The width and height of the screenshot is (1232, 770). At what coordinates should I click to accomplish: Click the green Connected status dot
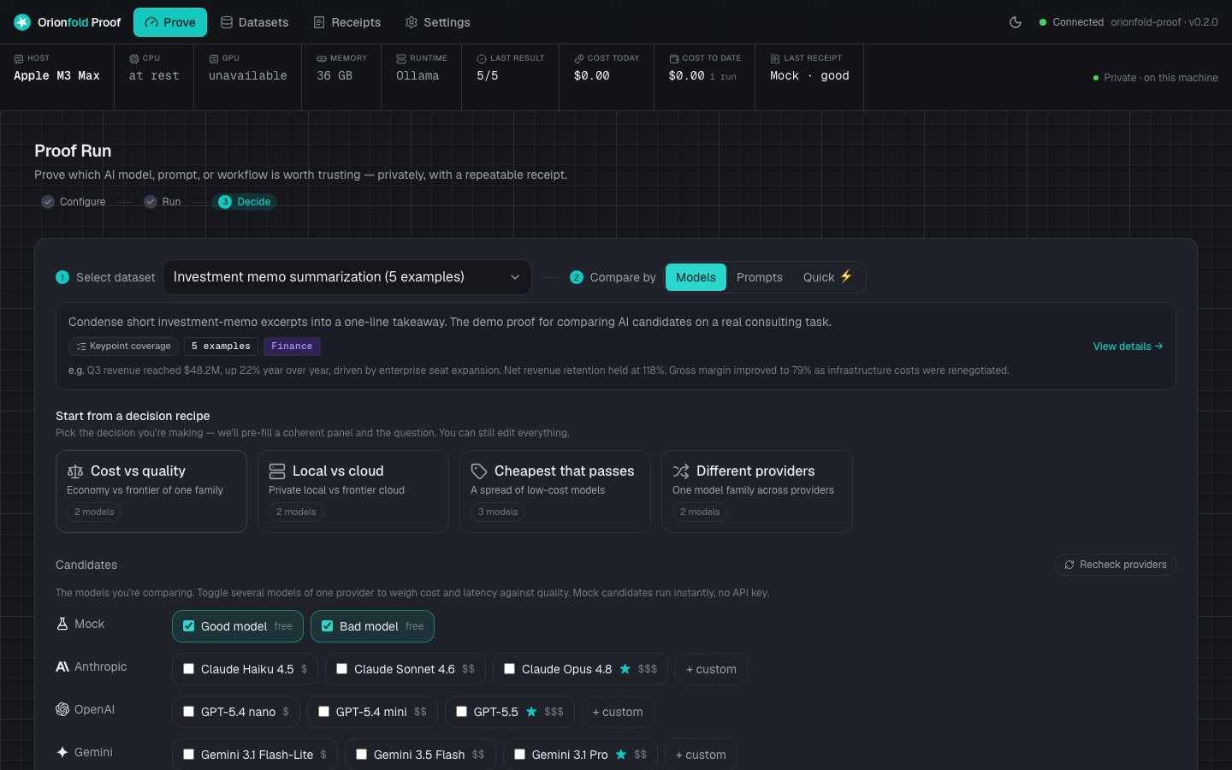(x=1043, y=22)
